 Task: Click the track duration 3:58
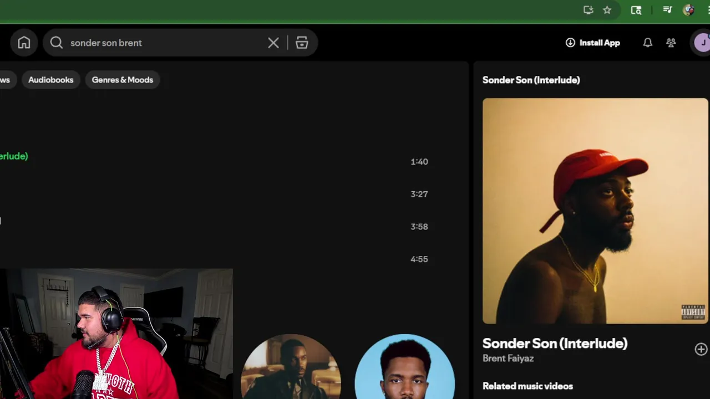tap(419, 227)
